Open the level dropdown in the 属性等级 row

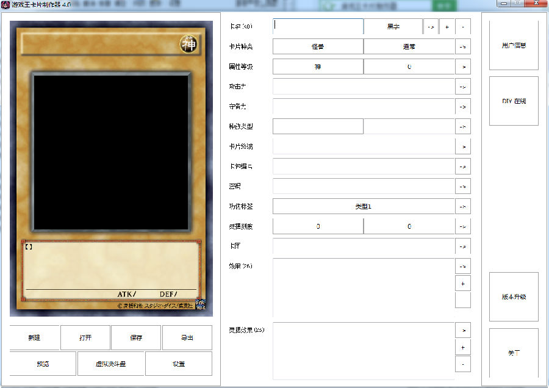tap(409, 66)
